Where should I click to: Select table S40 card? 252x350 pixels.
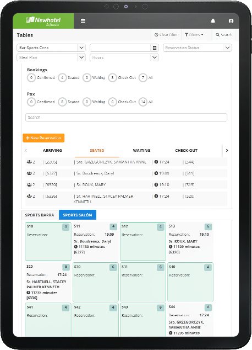(x=190, y=282)
